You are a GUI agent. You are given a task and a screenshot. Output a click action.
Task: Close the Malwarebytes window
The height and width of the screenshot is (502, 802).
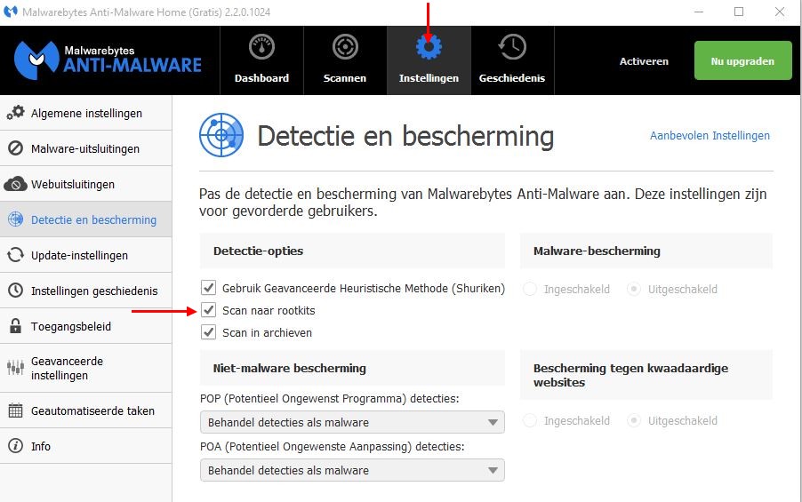(x=780, y=12)
